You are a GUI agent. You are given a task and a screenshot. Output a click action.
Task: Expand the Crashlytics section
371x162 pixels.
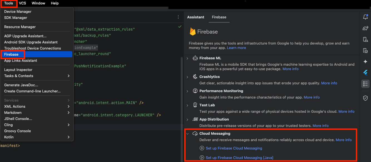click(x=187, y=77)
